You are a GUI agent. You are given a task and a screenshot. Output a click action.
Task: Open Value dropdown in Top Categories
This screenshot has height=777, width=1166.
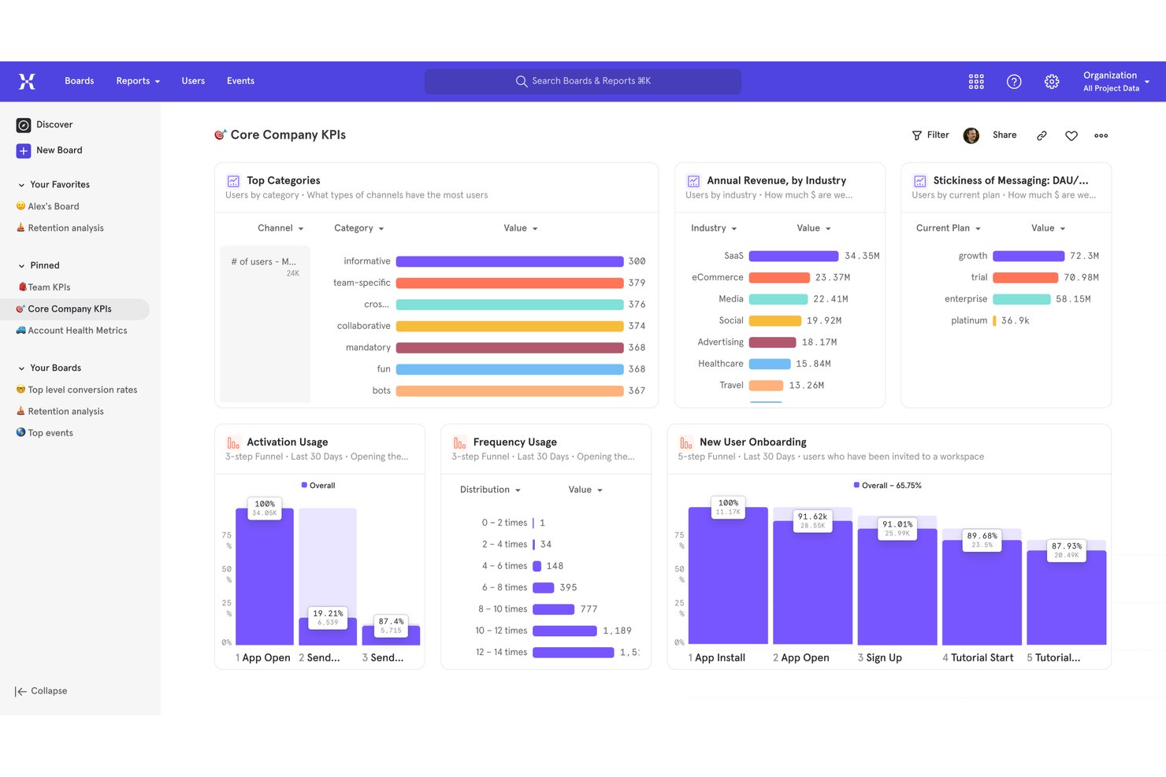521,228
